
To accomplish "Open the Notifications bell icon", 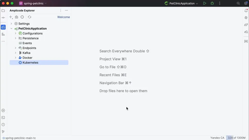I will 246,11.
